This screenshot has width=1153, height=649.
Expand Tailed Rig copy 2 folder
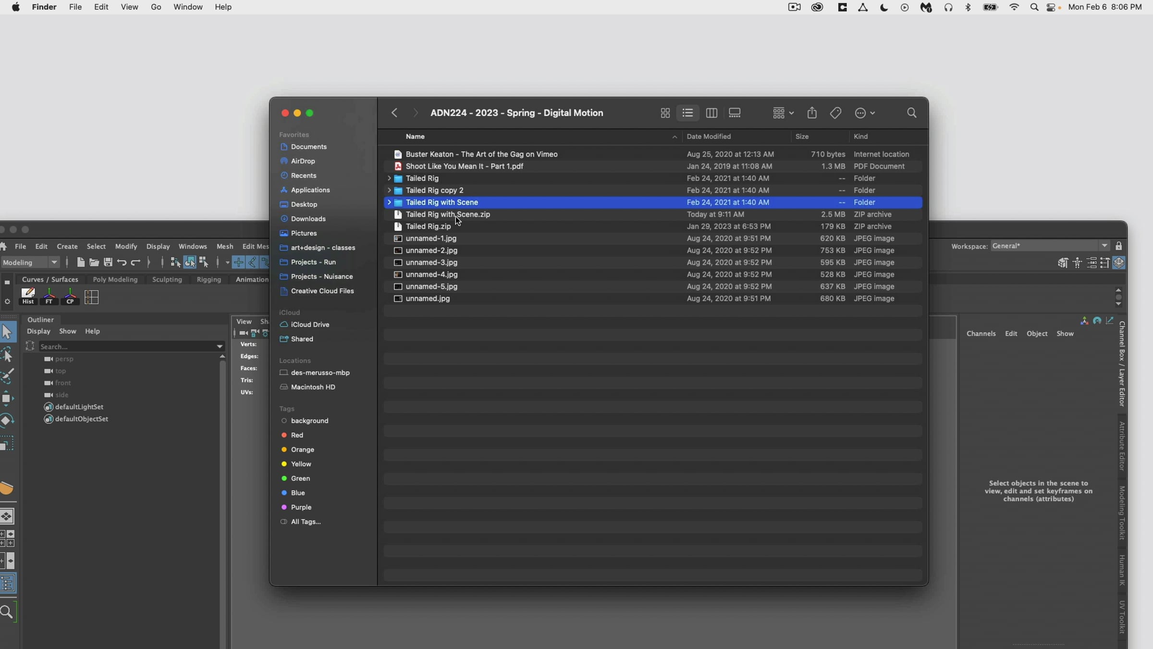click(x=389, y=190)
